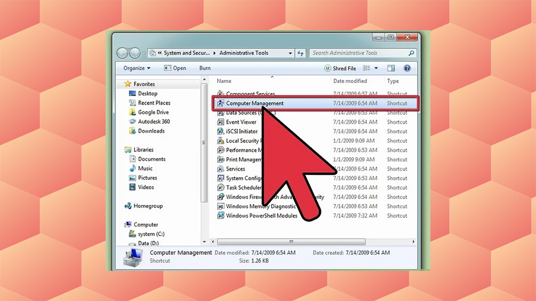Click the Homegroup icon

[128, 206]
